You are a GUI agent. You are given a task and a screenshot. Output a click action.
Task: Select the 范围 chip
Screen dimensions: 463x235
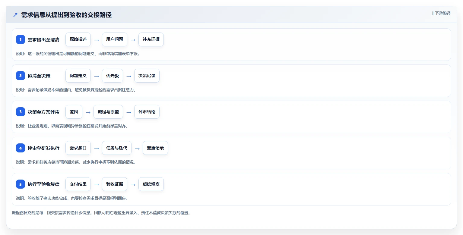pyautogui.click(x=74, y=112)
